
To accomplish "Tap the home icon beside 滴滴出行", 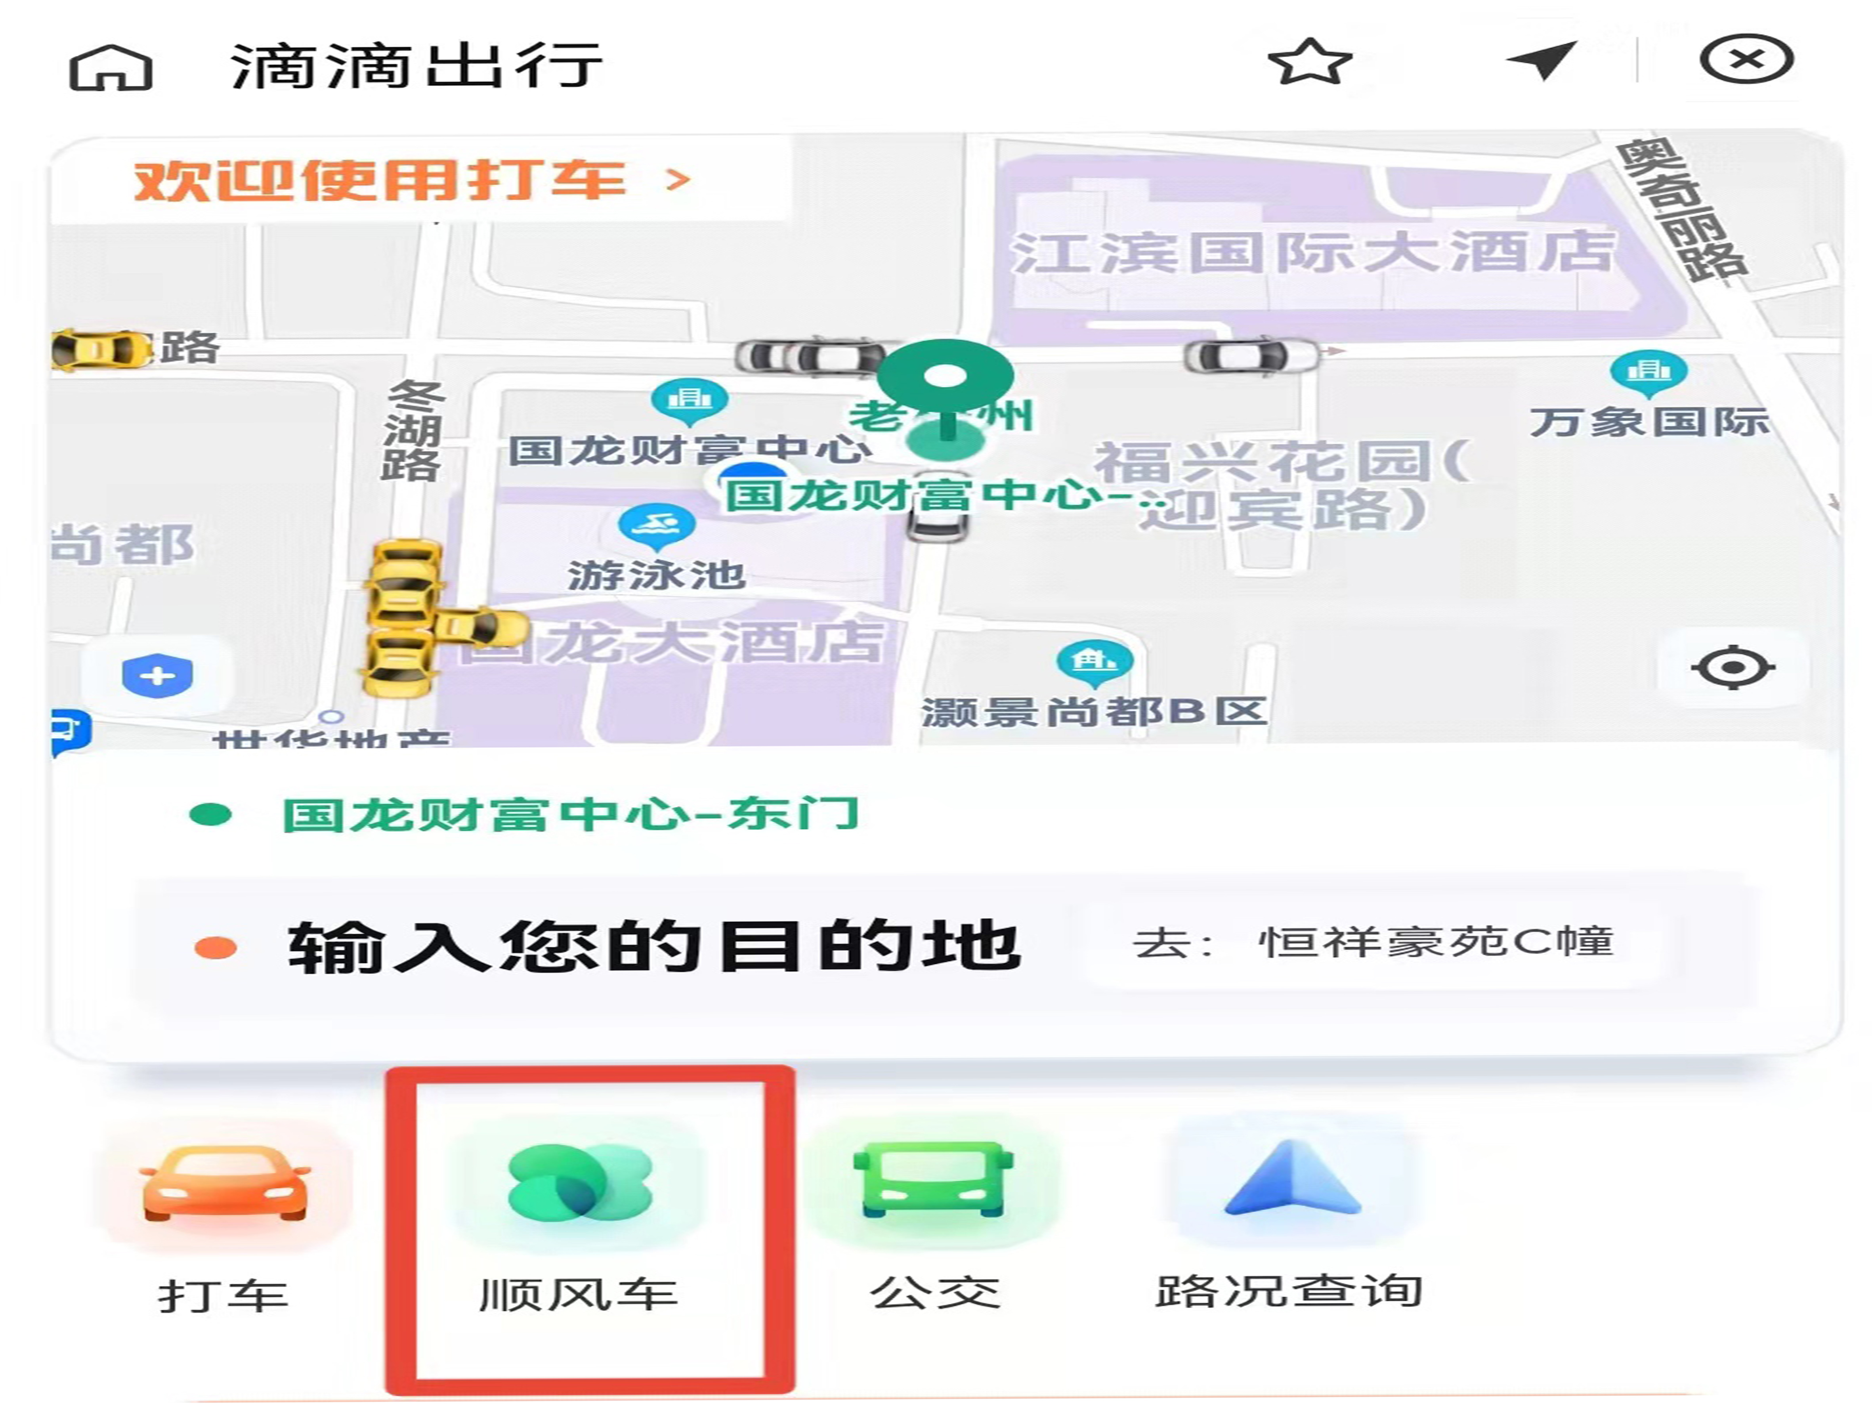I will pos(111,67).
